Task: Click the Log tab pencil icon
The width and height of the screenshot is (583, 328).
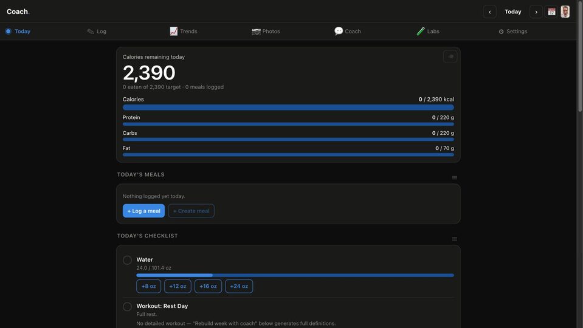Action: tap(91, 31)
